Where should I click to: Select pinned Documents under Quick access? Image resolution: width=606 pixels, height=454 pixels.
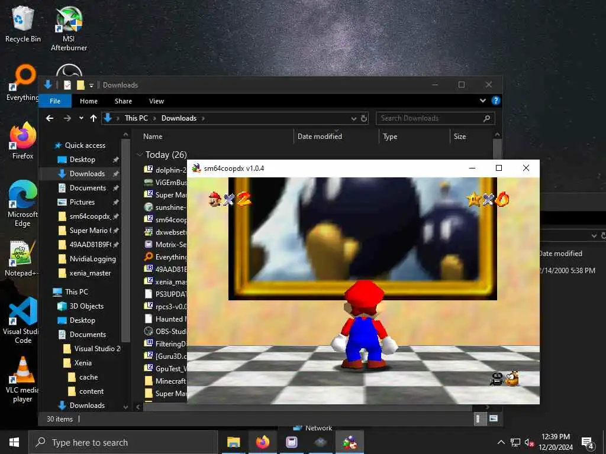coord(88,188)
